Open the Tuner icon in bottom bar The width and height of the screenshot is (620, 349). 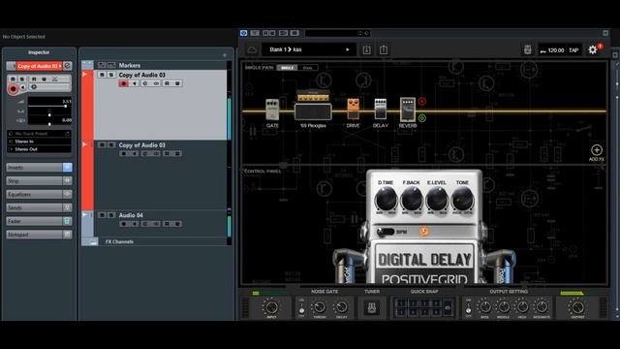tap(372, 307)
